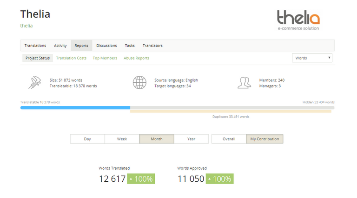Click the Thelia e-commerce solution logo

coord(298,20)
